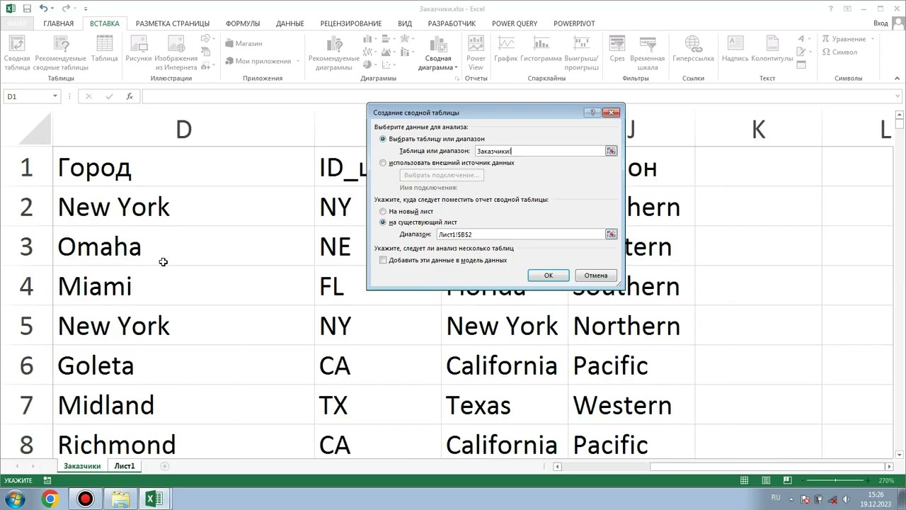Click the Диапазон input field
The width and height of the screenshot is (906, 510).
[x=520, y=234]
